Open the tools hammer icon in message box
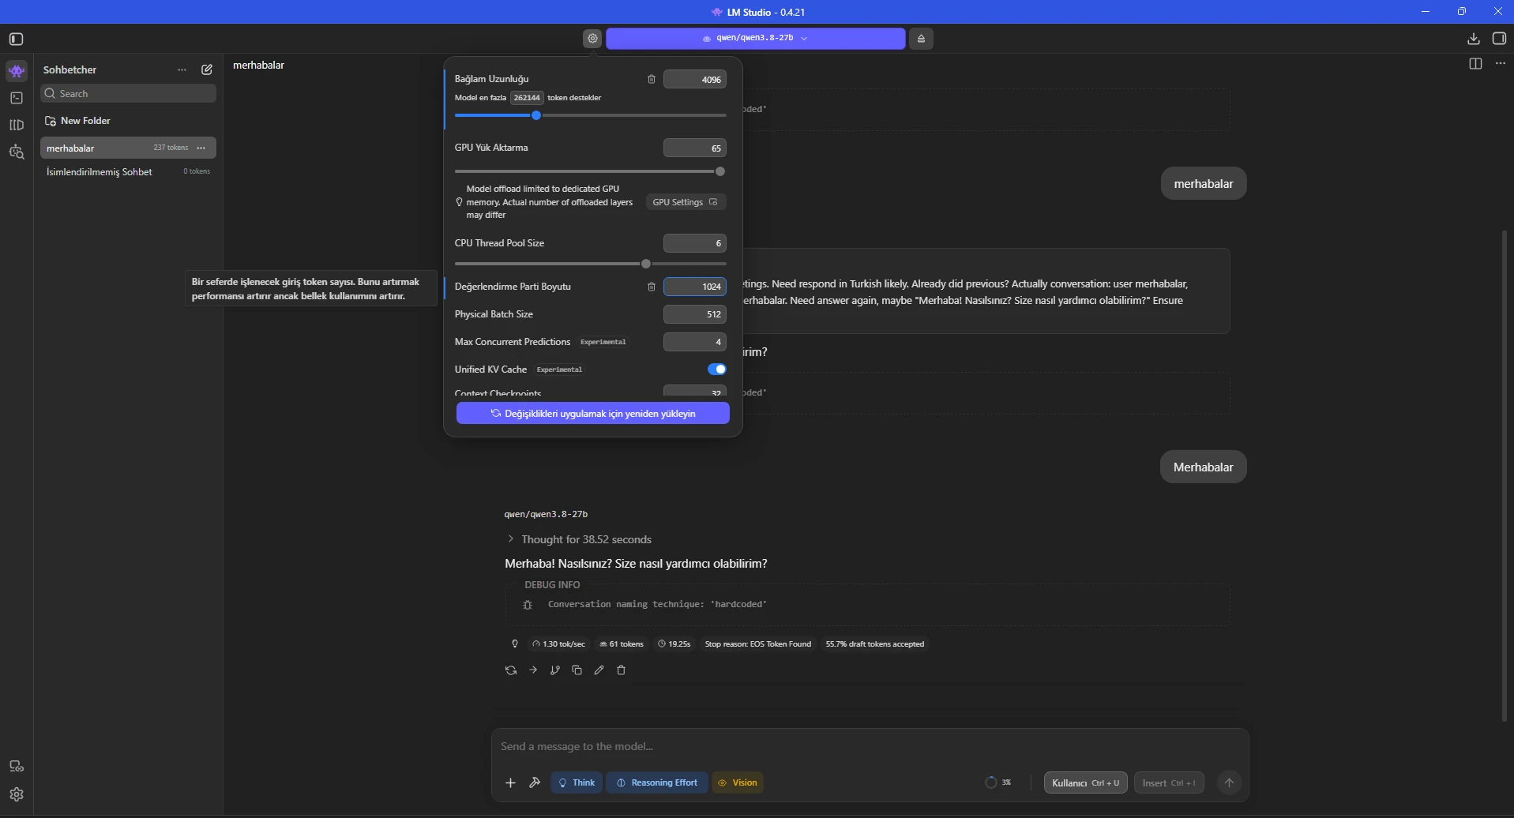 535,782
